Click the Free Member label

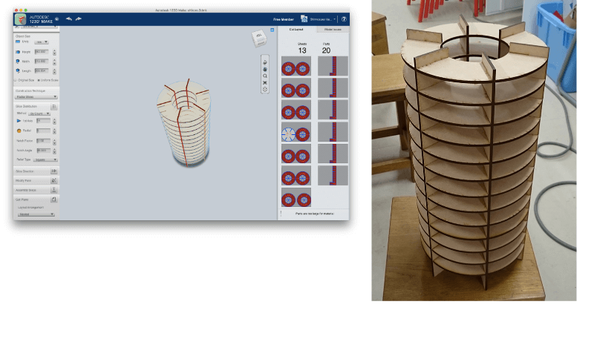click(x=284, y=19)
